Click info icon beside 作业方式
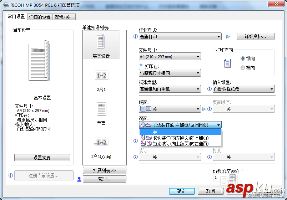 coord(136,36)
